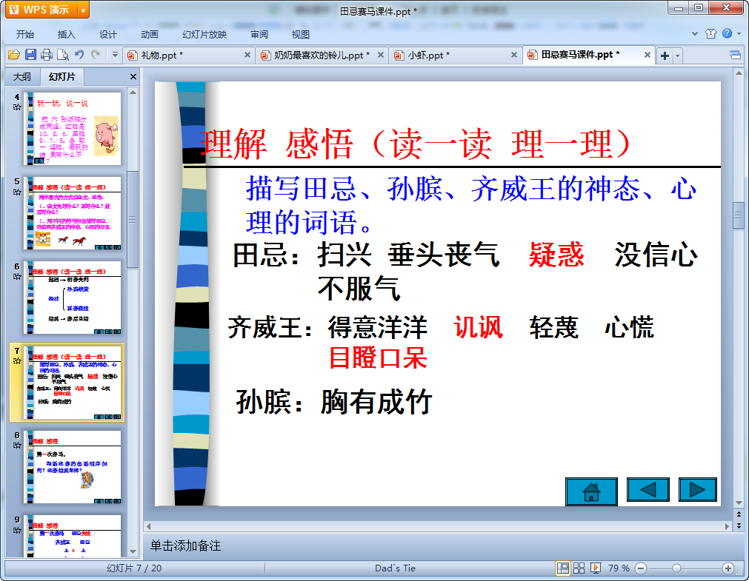
Task: Close the 奶奶最喜欢的铃儿.ppt tab
Action: tap(380, 56)
